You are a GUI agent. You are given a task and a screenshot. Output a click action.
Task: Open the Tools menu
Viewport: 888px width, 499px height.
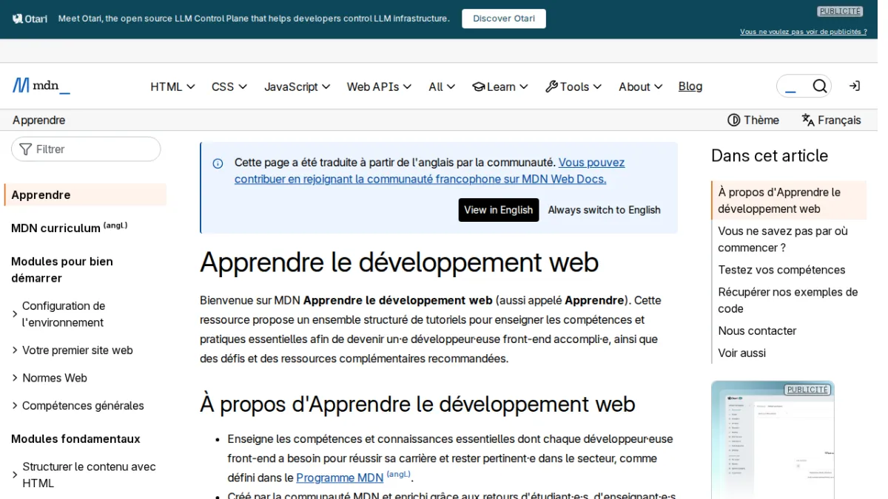573,86
